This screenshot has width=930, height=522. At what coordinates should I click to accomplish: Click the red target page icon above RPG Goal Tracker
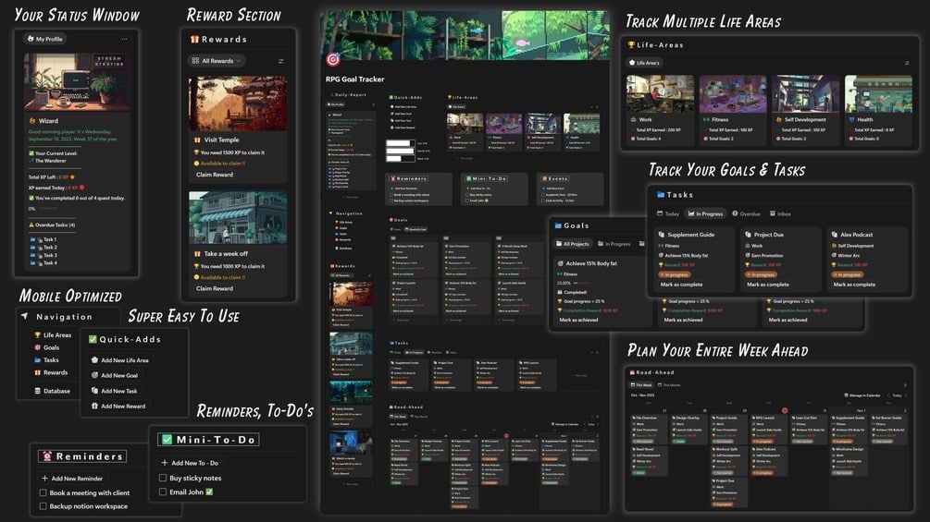(x=333, y=59)
